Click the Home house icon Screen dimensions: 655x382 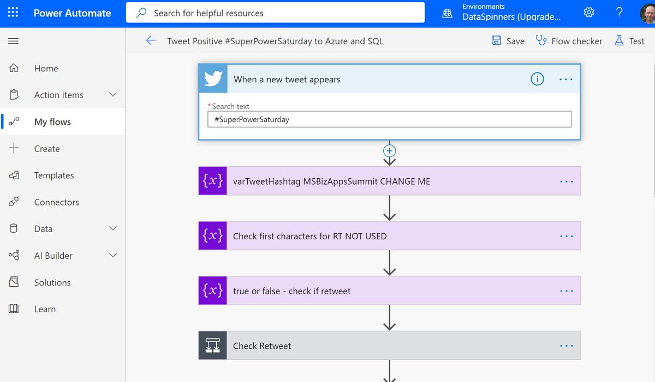click(x=14, y=68)
